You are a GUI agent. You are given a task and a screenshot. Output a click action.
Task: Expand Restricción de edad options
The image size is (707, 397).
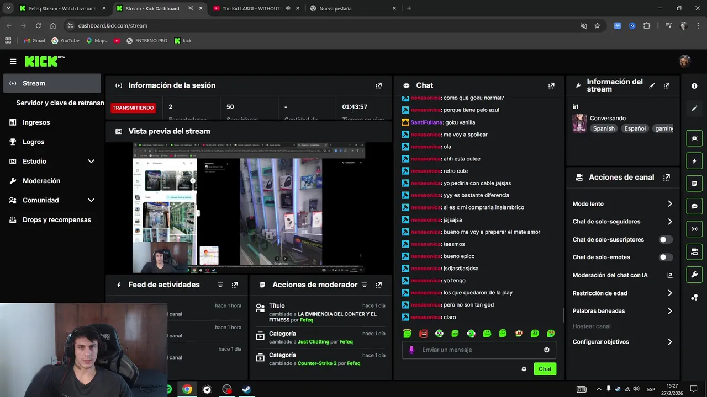[670, 293]
